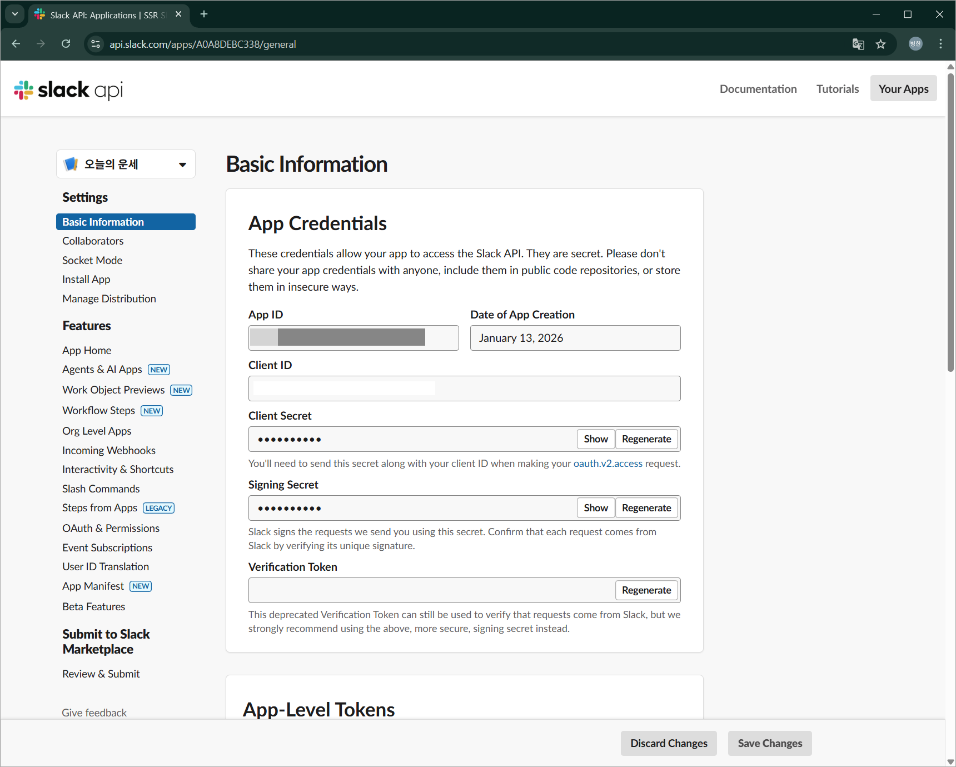Open Interactivity & Shortcuts page
The height and width of the screenshot is (767, 956).
coord(118,469)
